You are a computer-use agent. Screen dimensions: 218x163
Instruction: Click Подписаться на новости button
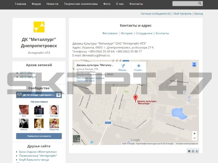[39, 136]
